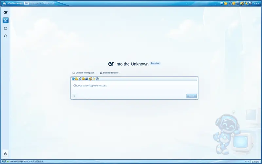262x164 pixels.
Task: Click the plus add button in composer
Action: [74, 96]
